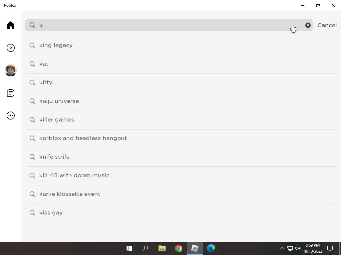Focus the search input containing 'k'
The height and width of the screenshot is (255, 341).
(169, 25)
